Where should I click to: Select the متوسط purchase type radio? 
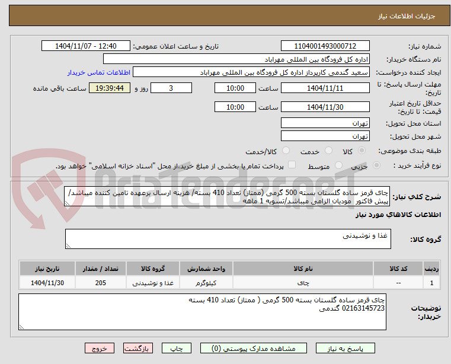click(x=338, y=165)
